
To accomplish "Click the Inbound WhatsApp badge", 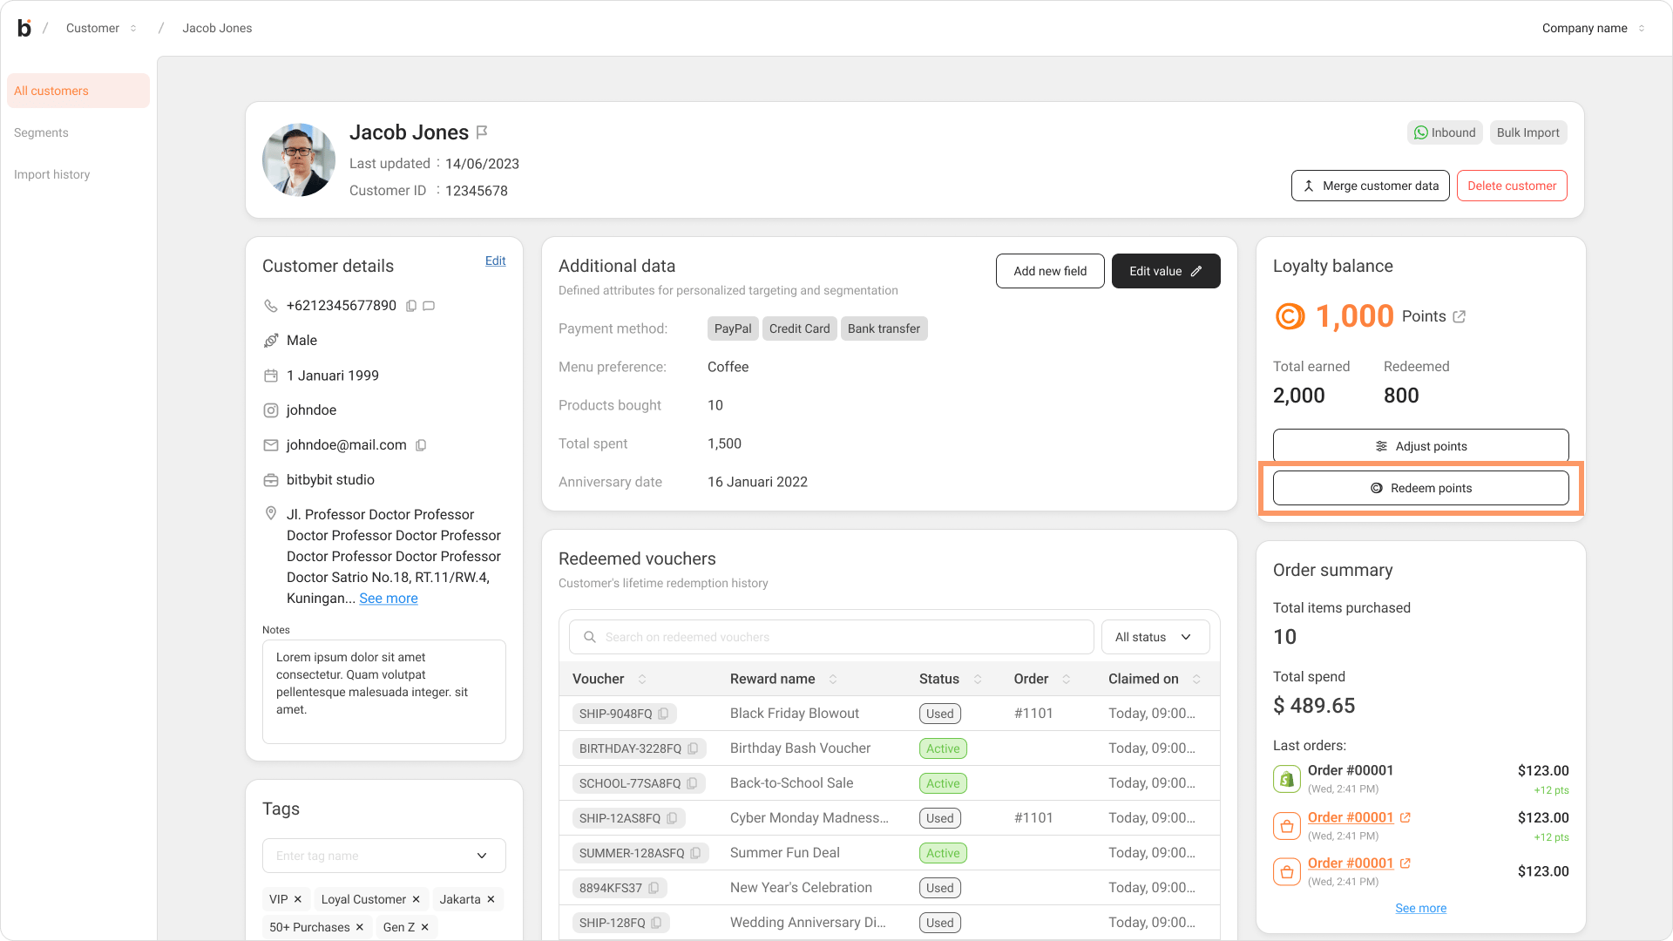I will point(1445,132).
